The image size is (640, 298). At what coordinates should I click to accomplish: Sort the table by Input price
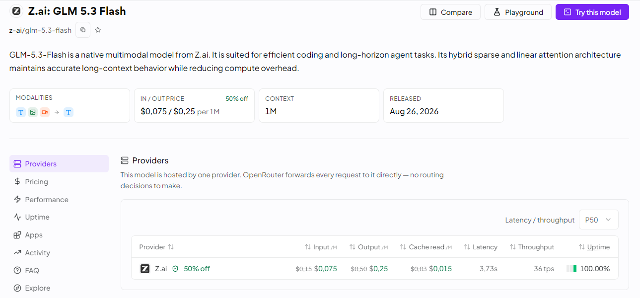tap(321, 247)
